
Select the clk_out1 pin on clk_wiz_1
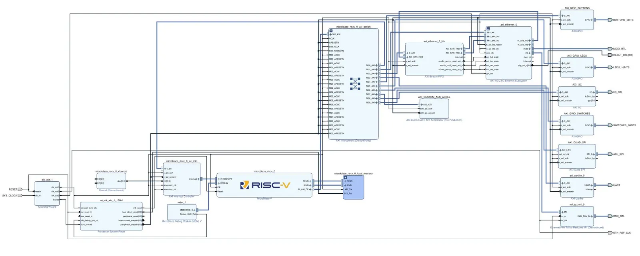(x=55, y=187)
